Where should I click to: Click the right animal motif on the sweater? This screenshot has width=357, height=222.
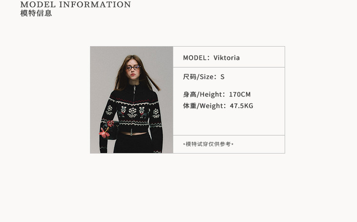(143, 112)
